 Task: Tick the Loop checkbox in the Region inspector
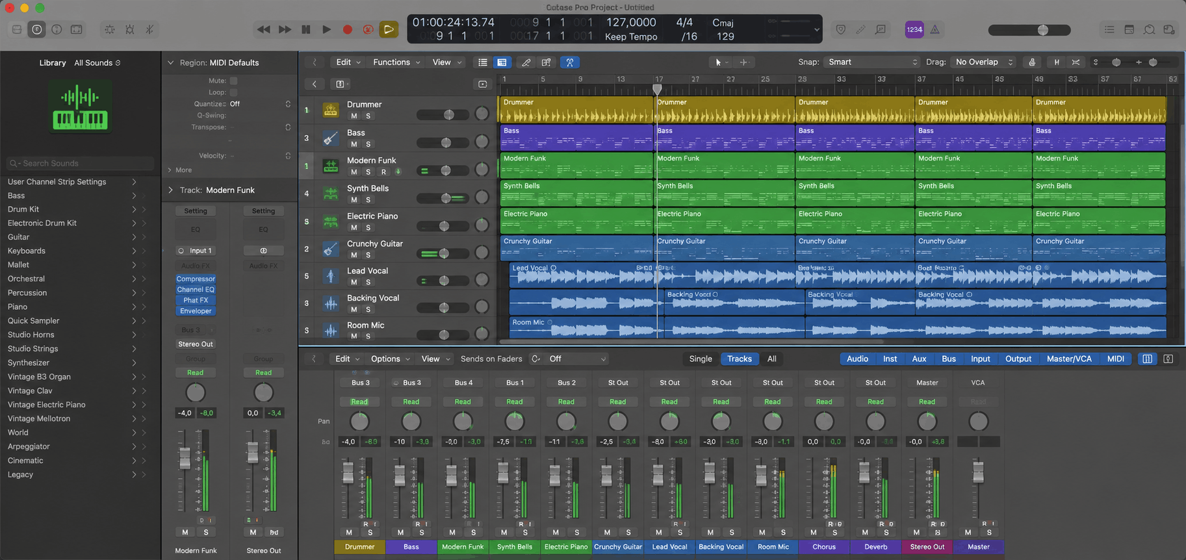click(233, 92)
